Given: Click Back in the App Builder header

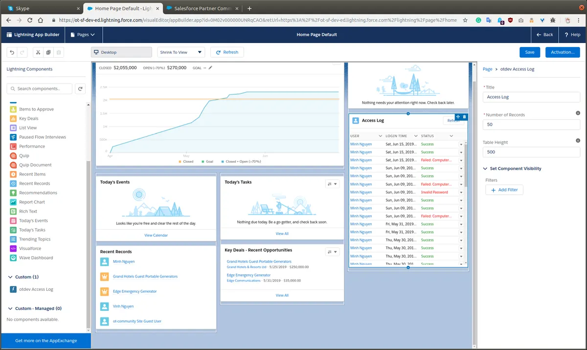Looking at the screenshot, I should [544, 35].
